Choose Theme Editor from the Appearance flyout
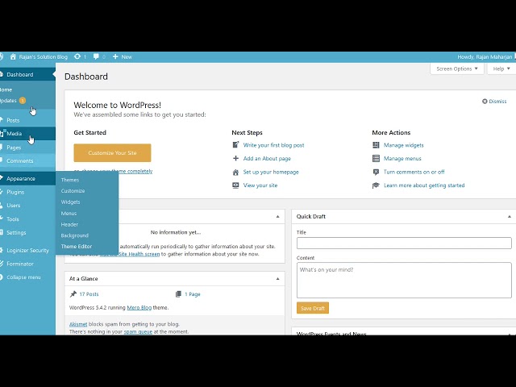 coord(77,247)
